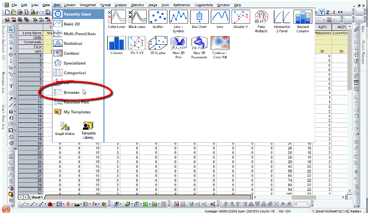Click the vertical scrollbar down arrow
Image resolution: width=370 pixels, height=213 pixels.
[349, 190]
